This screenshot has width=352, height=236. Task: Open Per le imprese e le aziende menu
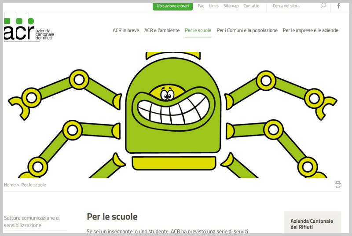pos(311,30)
